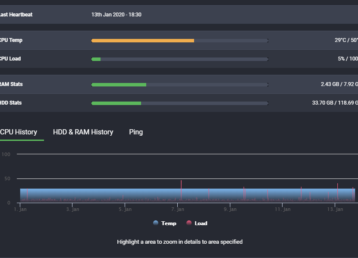Click the Last Heartbeat row label
Image resolution: width=358 pixels, height=258 pixels.
tap(16, 15)
